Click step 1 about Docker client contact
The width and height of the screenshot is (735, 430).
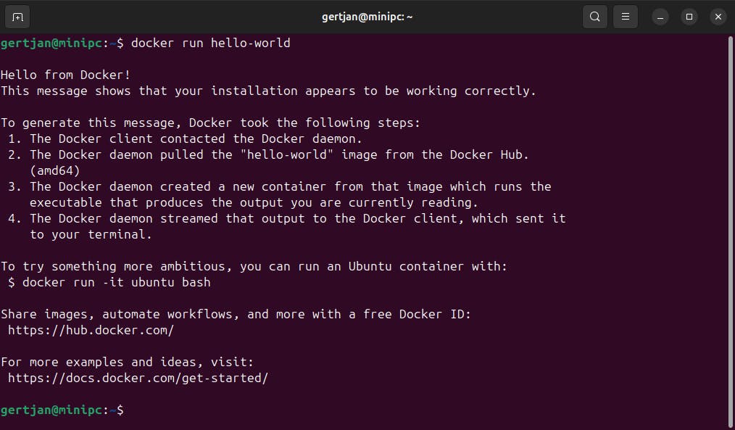click(x=196, y=138)
